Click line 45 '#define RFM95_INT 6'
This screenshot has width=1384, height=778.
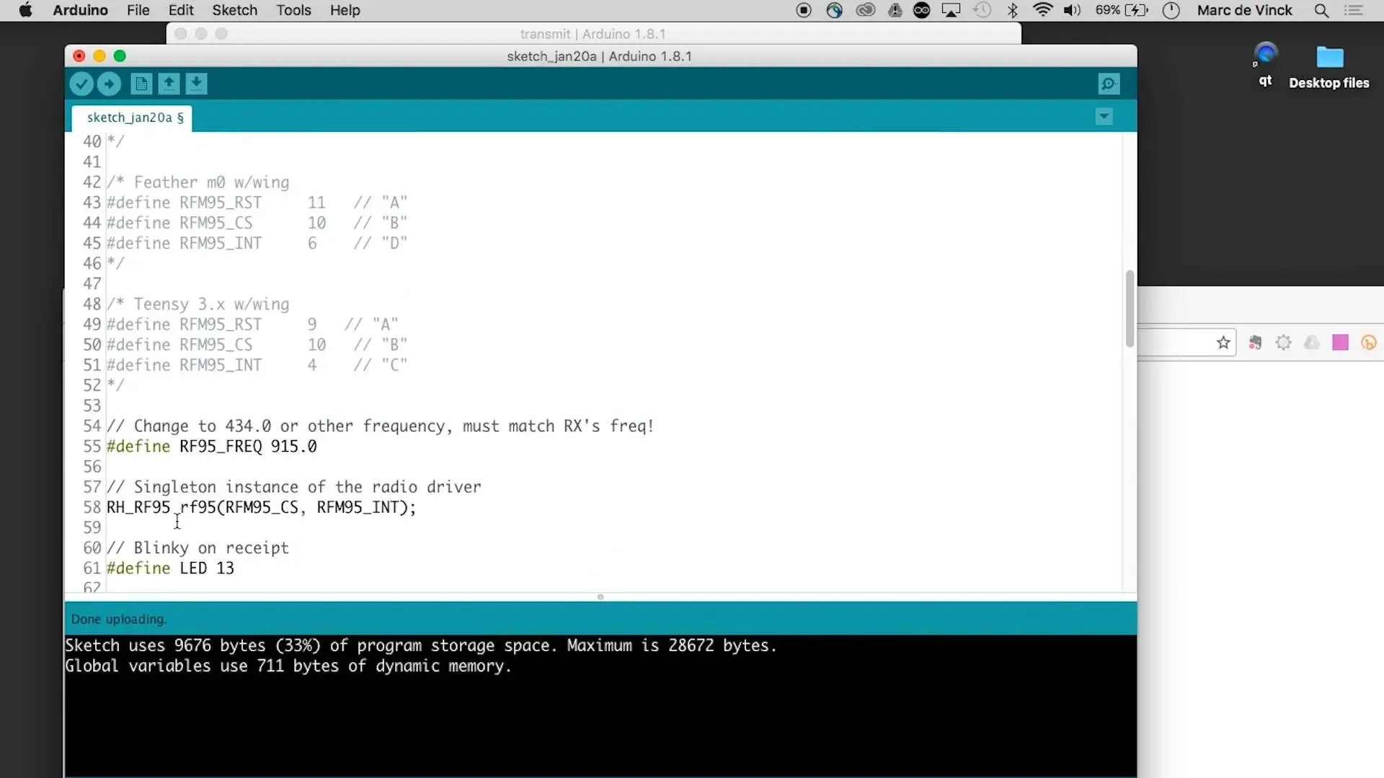click(257, 243)
